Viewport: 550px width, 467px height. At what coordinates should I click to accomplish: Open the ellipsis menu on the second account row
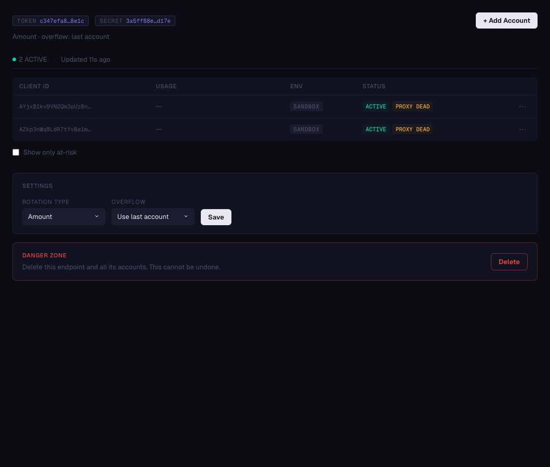522,129
